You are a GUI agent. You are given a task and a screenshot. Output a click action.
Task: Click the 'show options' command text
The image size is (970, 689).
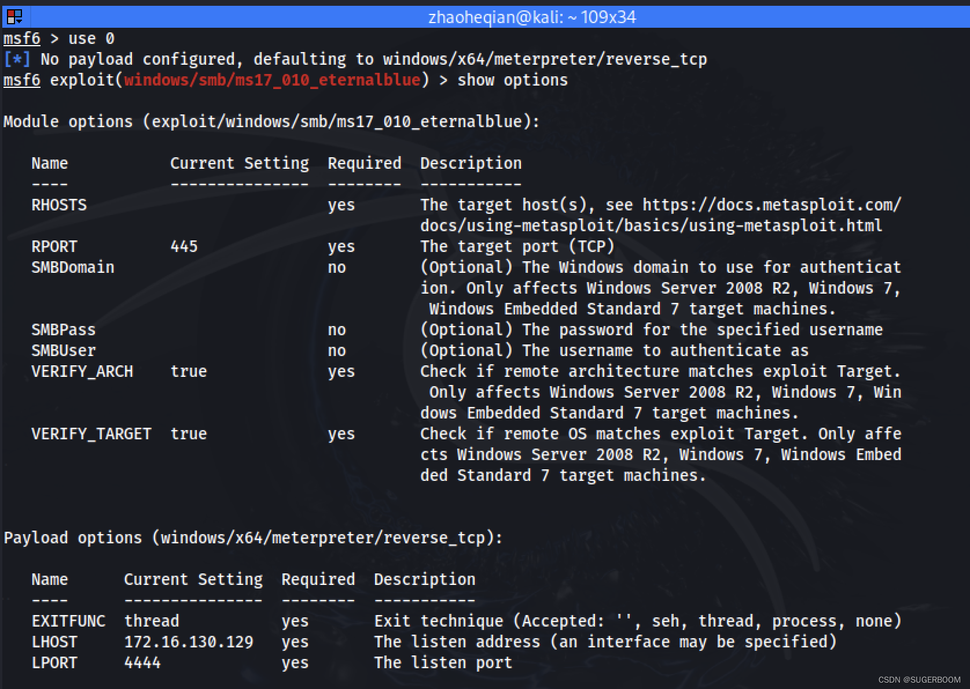point(513,80)
